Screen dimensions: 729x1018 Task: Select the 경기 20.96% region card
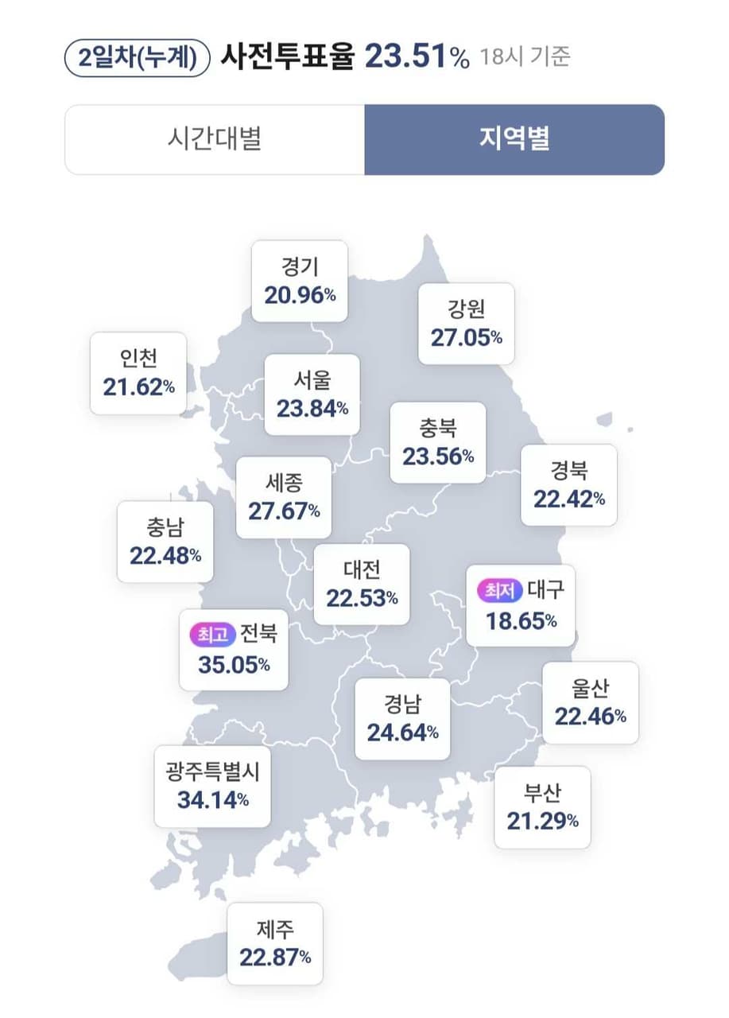pos(300,282)
